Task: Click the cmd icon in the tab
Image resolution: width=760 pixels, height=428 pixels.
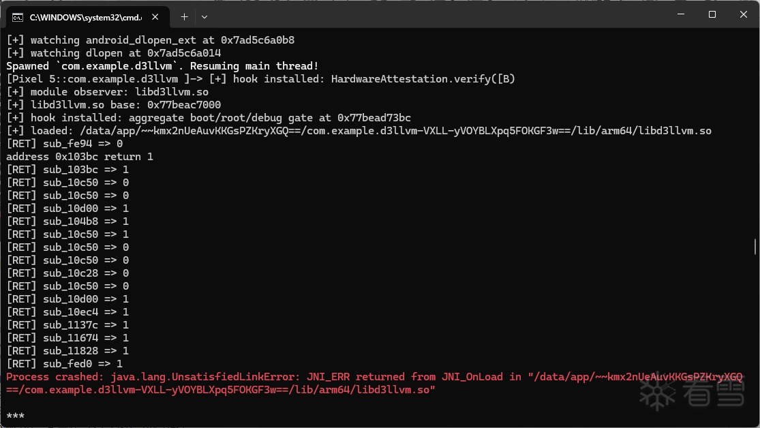Action: pyautogui.click(x=18, y=18)
